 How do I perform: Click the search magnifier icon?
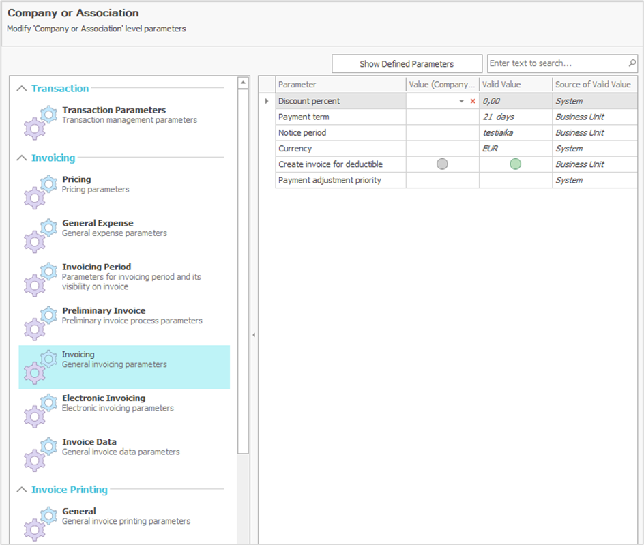coord(632,63)
